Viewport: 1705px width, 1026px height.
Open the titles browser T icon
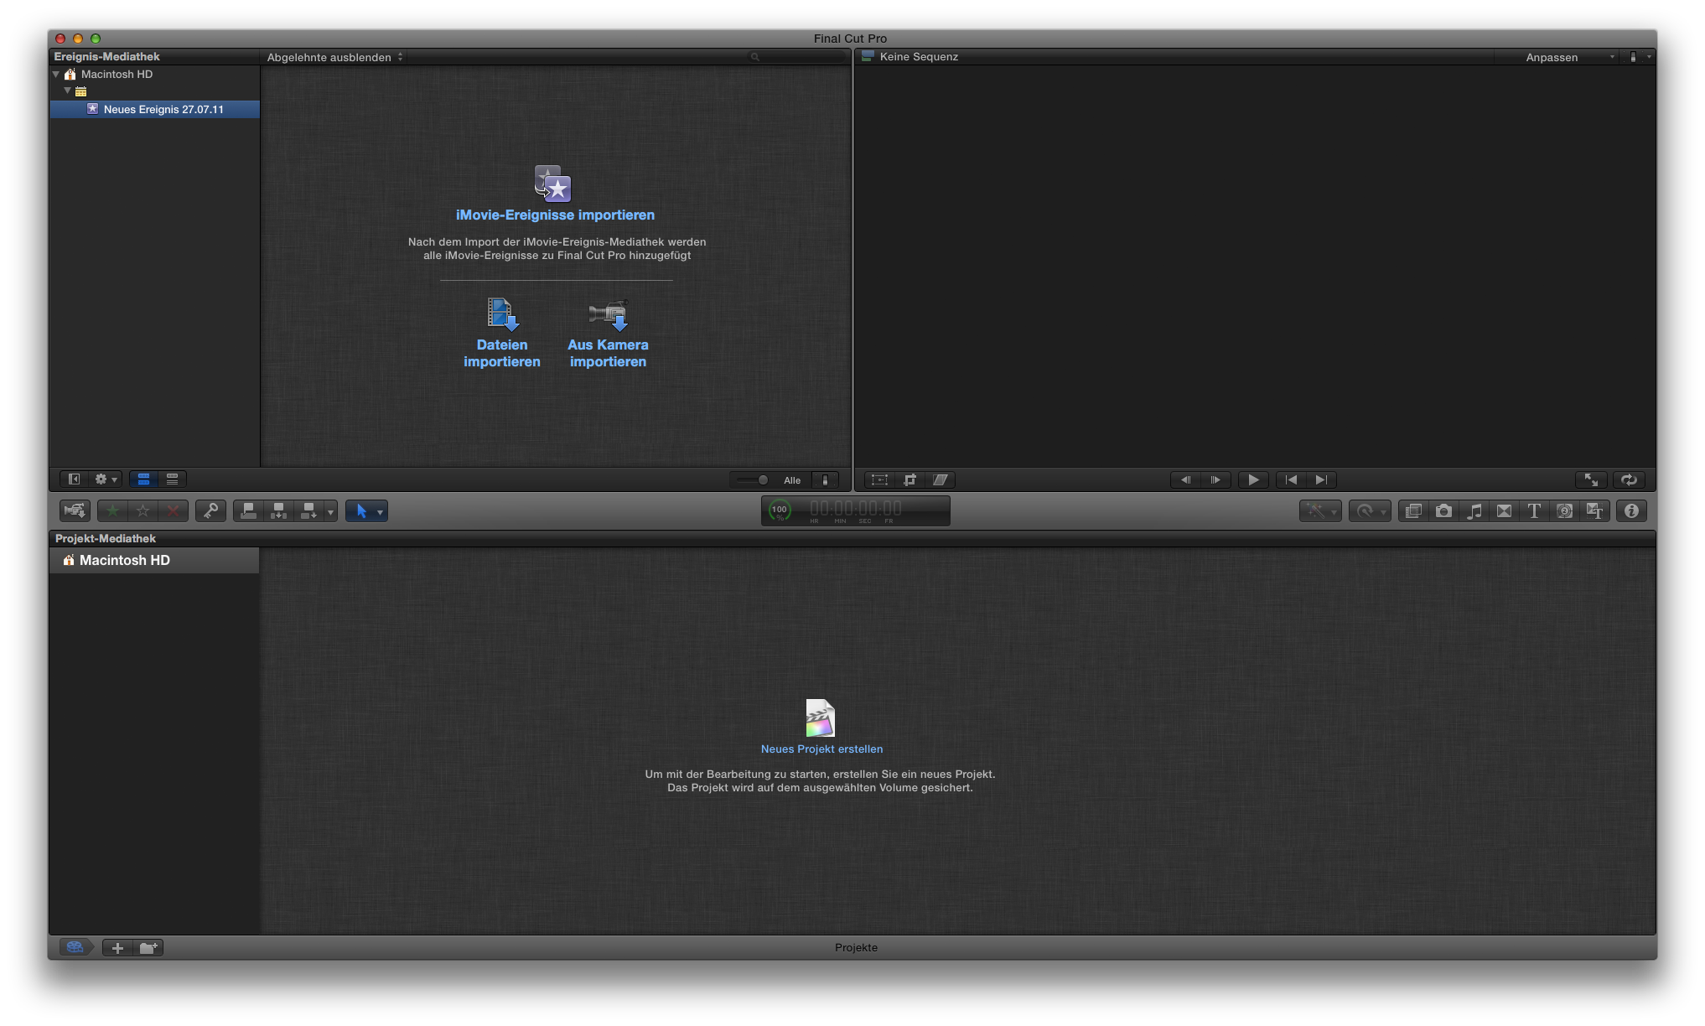point(1534,510)
